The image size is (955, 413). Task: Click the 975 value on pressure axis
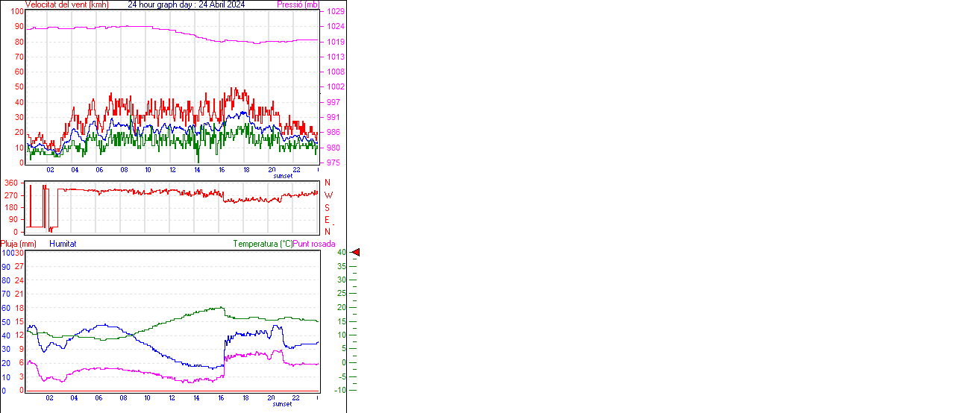(x=333, y=163)
